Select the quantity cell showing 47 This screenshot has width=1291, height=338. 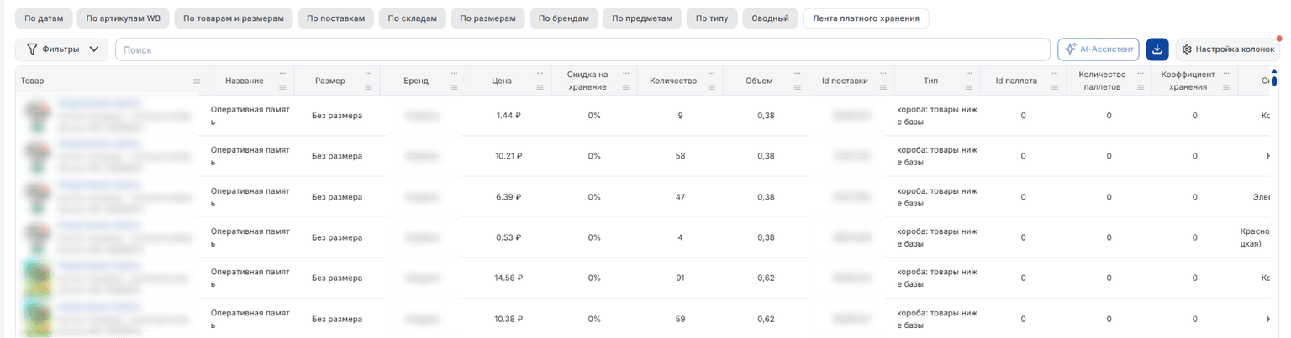point(680,197)
